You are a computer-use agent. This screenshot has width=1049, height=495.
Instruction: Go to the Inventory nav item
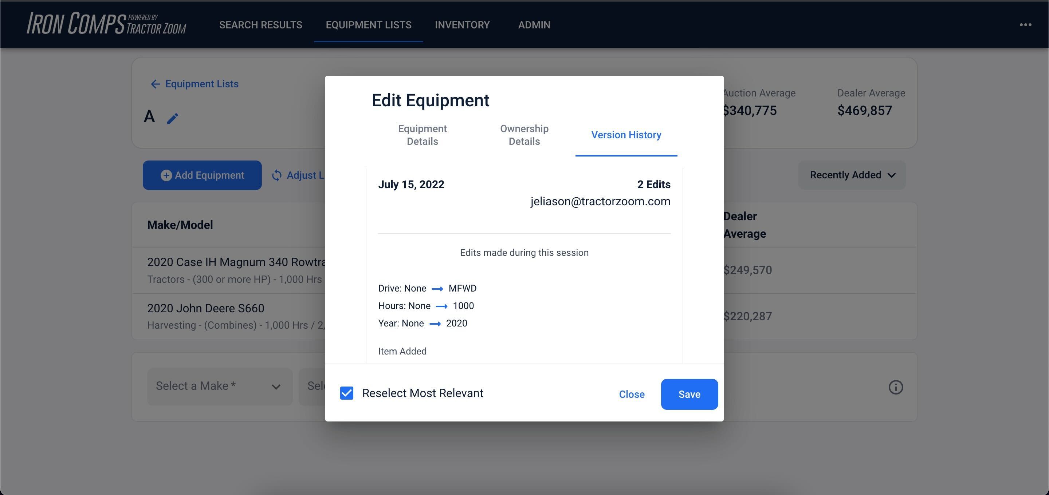point(462,25)
